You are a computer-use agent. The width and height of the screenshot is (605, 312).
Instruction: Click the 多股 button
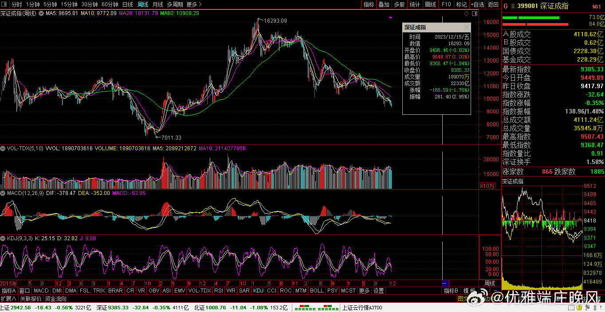click(399, 4)
